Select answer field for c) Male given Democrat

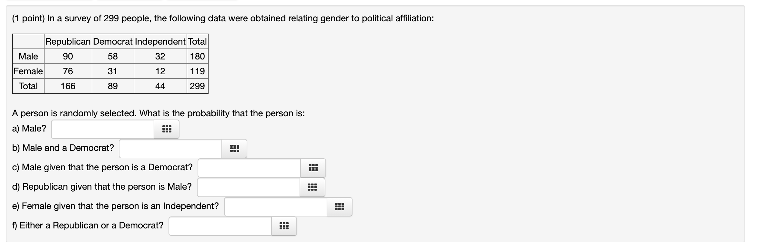(x=249, y=168)
